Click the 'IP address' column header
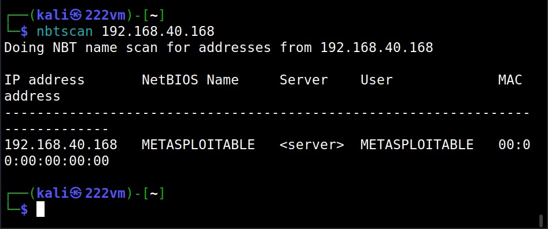This screenshot has height=229, width=548. click(x=45, y=80)
